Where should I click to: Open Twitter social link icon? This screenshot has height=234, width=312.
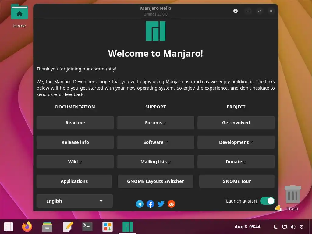point(161,204)
